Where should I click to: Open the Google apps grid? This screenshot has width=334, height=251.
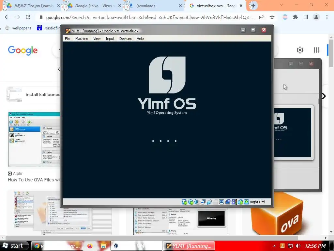point(316,50)
